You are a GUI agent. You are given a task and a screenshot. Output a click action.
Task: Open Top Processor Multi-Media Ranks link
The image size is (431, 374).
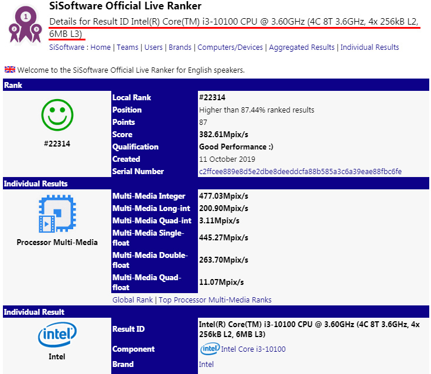click(x=215, y=300)
